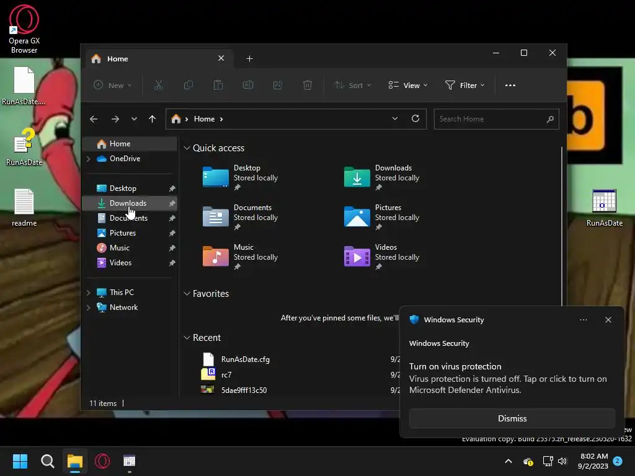Open Windows Start menu
Image resolution: width=635 pixels, height=476 pixels.
20,461
